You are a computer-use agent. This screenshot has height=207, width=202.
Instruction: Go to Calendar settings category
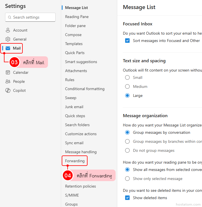click(21, 72)
